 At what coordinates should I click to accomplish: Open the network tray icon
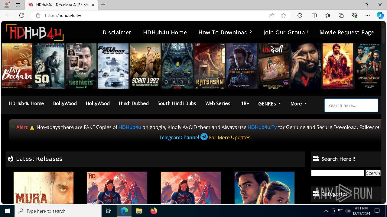pos(341,211)
